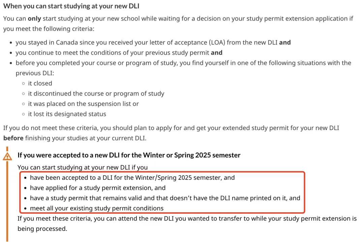This screenshot has width=364, height=242.
Task: Click 'it lost its designated status' item
Action: click(67, 114)
